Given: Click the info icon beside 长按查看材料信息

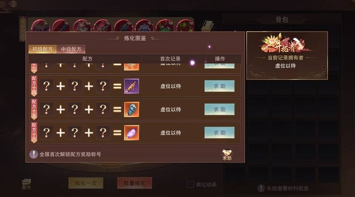Looking at the screenshot, I should (261, 188).
